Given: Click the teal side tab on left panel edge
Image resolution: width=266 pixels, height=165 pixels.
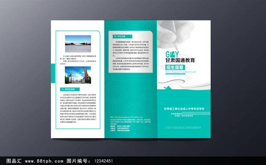Looking at the screenshot, I should (53, 73).
